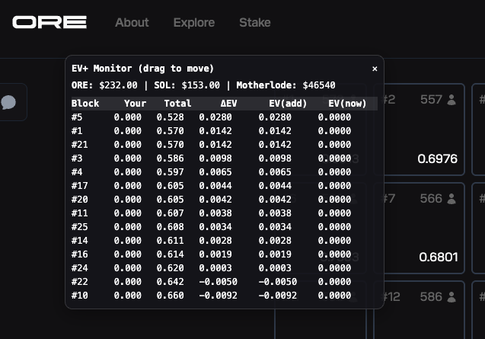Screen dimensions: 485x339
Task: Select block #3 row label
Action: tap(77, 158)
